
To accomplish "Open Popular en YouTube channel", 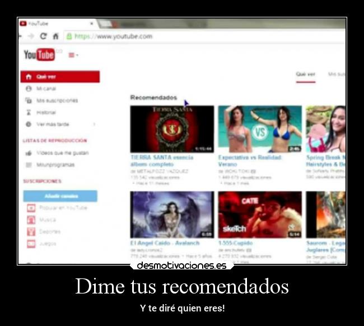I will pos(63,208).
